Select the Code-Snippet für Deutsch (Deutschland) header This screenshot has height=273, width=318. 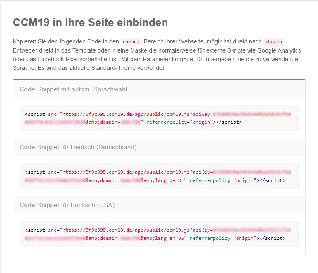pyautogui.click(x=78, y=147)
